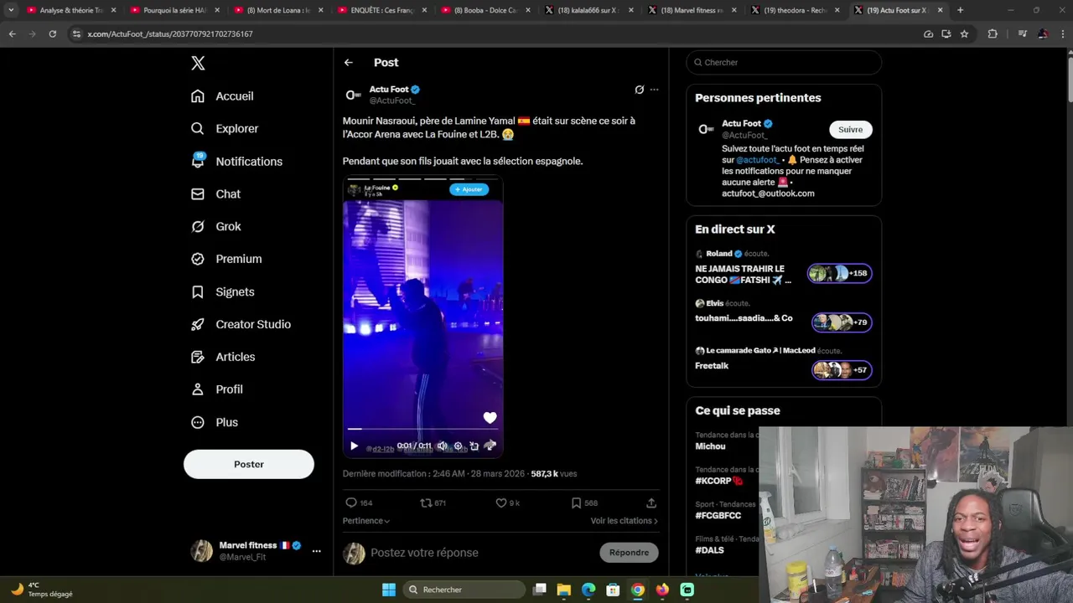Switch to Mort de Loana tab
The width and height of the screenshot is (1073, 603).
point(277,10)
